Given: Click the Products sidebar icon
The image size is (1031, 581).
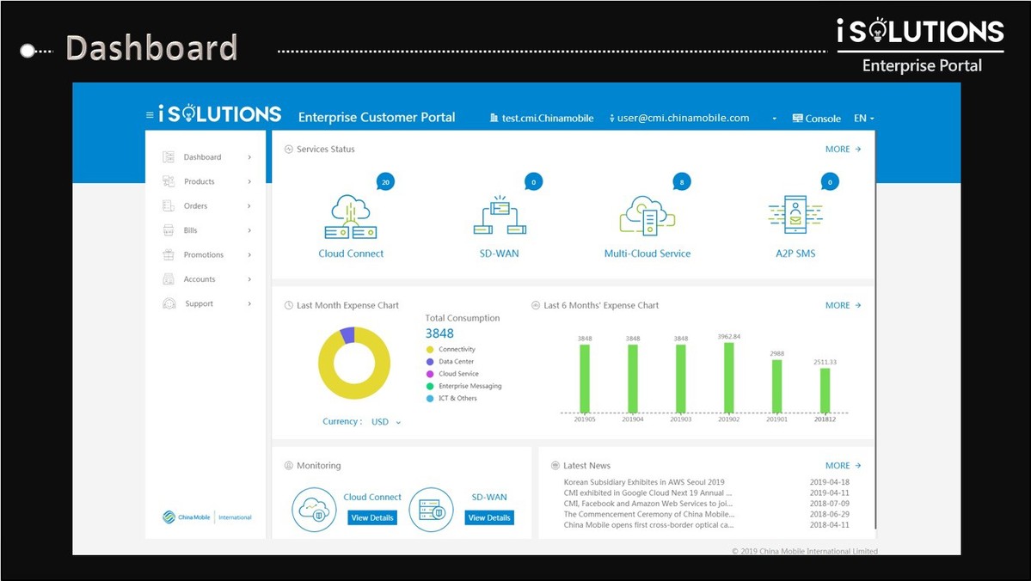Looking at the screenshot, I should click(169, 181).
